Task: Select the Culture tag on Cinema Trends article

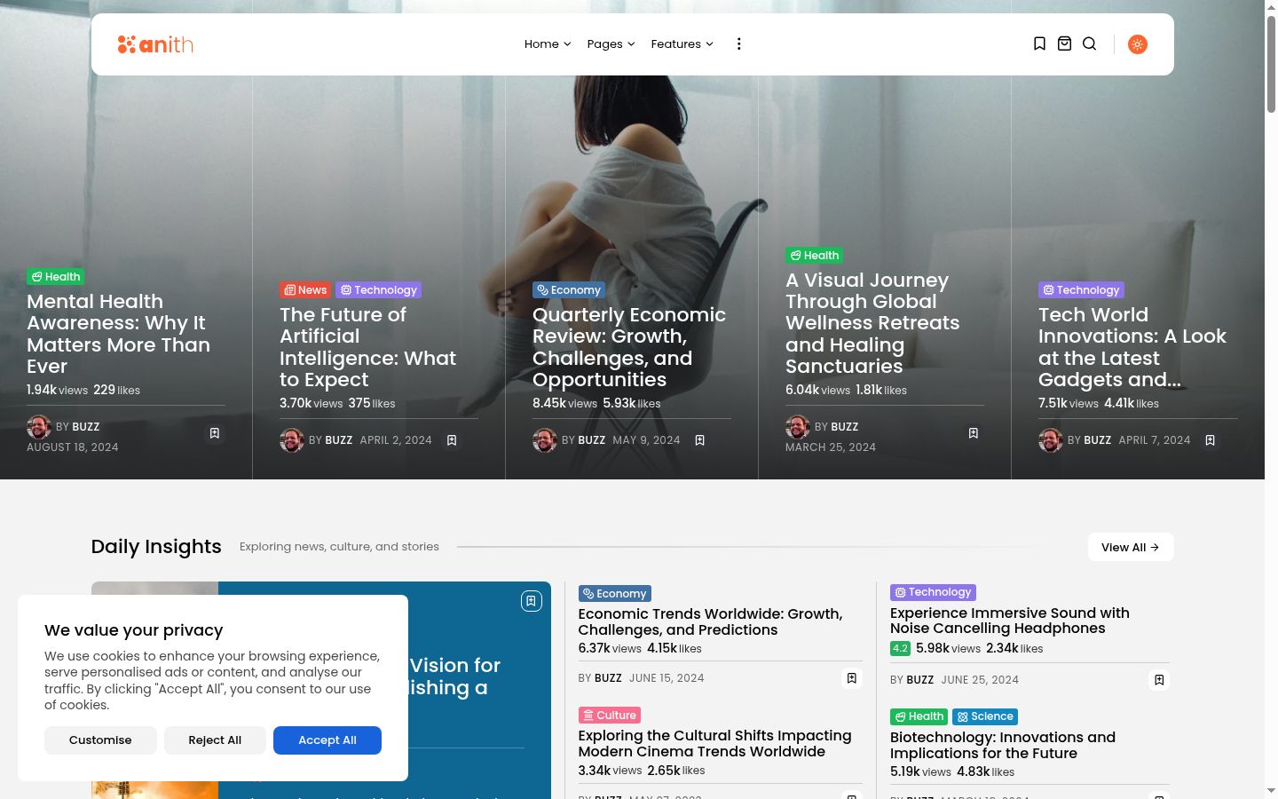Action: coord(610,716)
